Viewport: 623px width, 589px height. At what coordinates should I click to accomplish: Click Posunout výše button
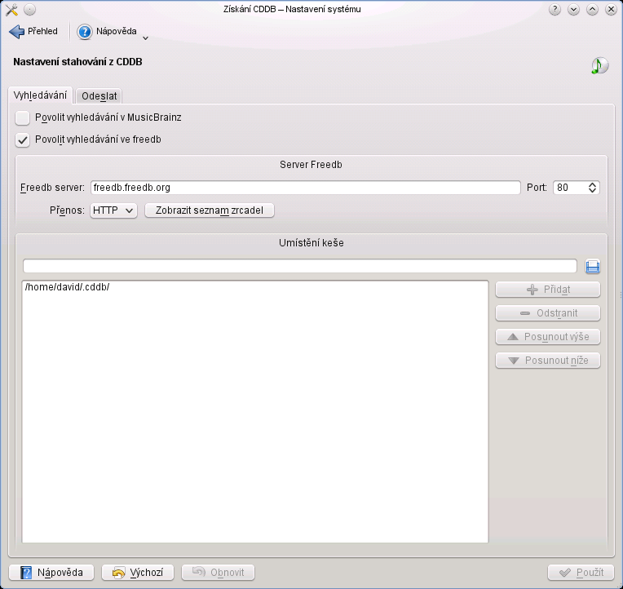(x=547, y=337)
